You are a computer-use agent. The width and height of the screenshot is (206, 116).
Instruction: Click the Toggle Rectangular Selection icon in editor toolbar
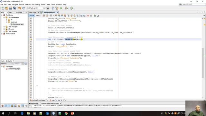pos(68,16)
